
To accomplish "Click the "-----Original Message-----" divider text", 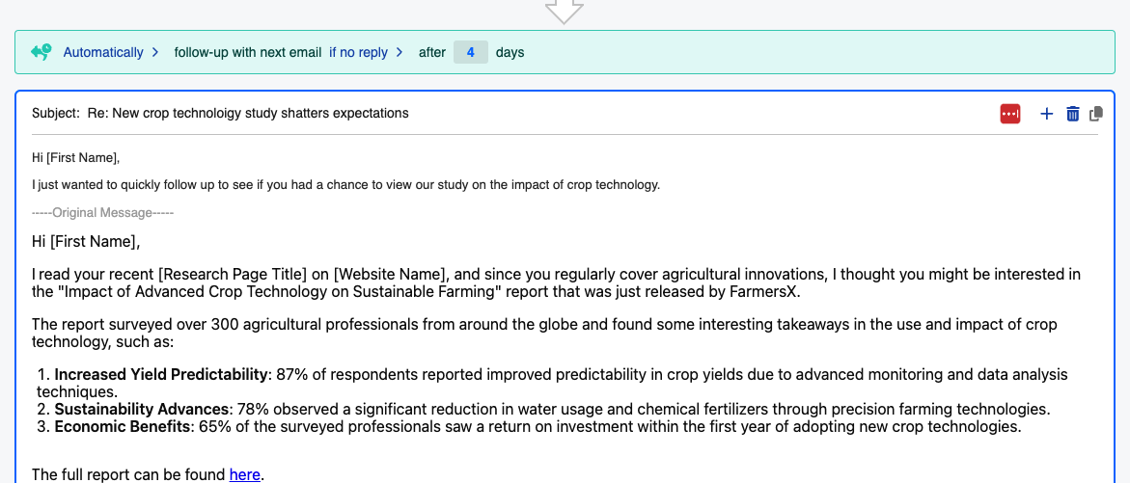I will (102, 212).
